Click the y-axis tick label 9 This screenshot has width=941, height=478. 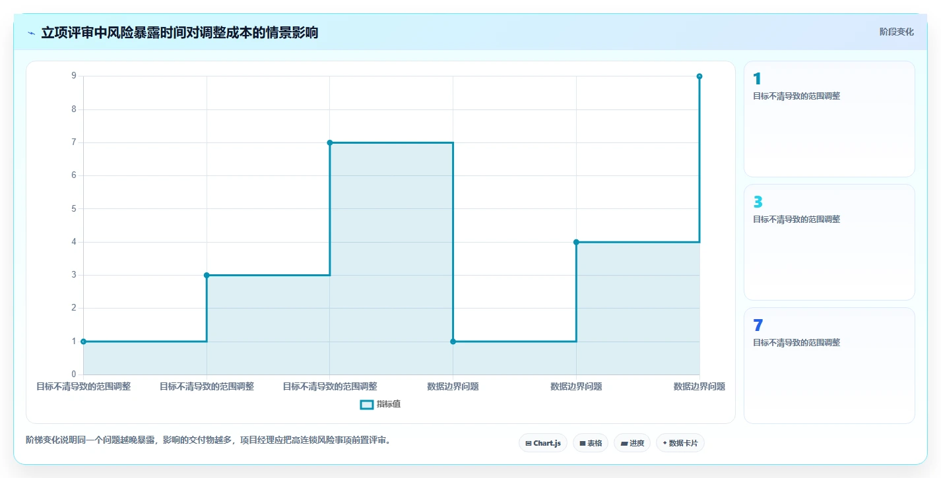point(74,76)
